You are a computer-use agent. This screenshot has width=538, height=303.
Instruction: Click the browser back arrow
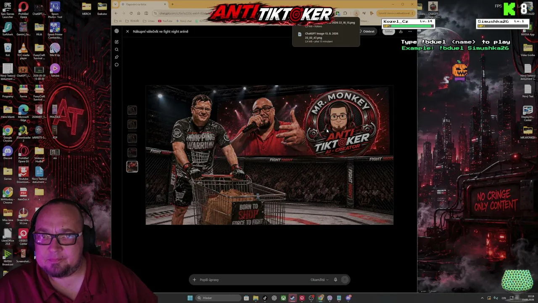tap(116, 13)
